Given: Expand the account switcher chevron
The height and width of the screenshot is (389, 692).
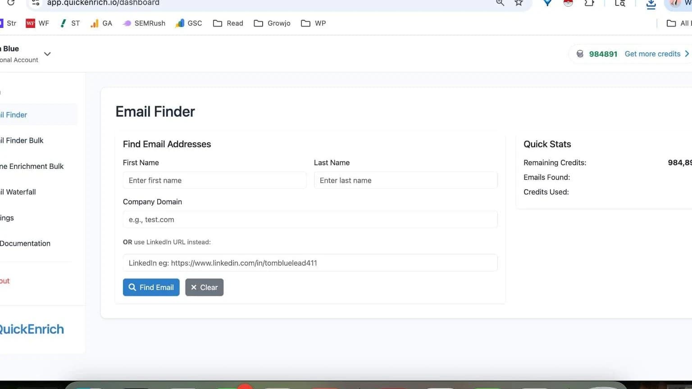Looking at the screenshot, I should click(47, 54).
